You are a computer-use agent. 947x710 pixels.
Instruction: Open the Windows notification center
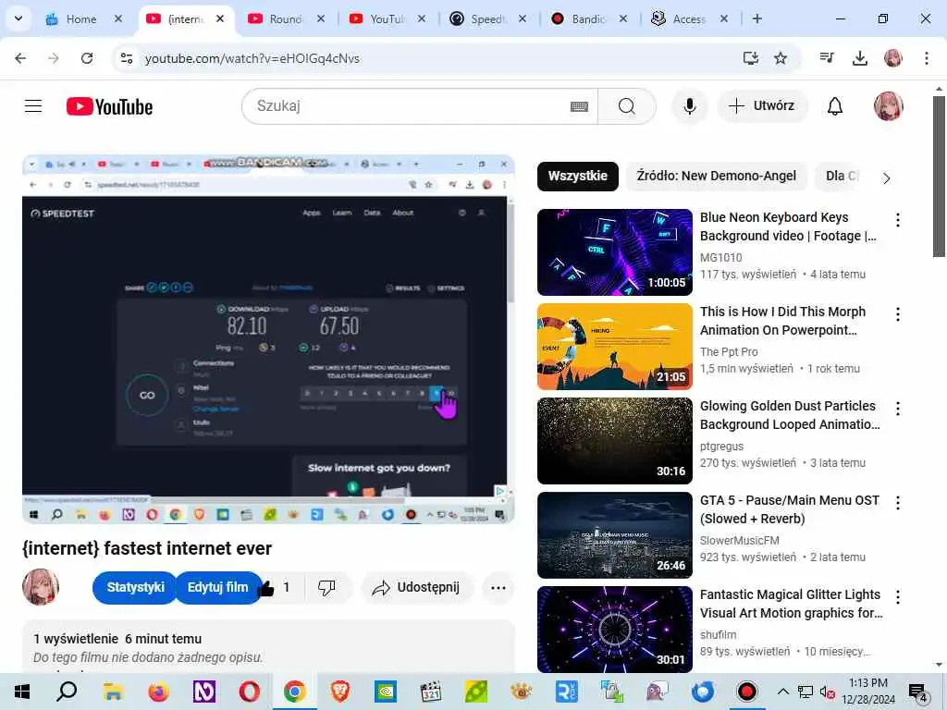pyautogui.click(x=917, y=692)
